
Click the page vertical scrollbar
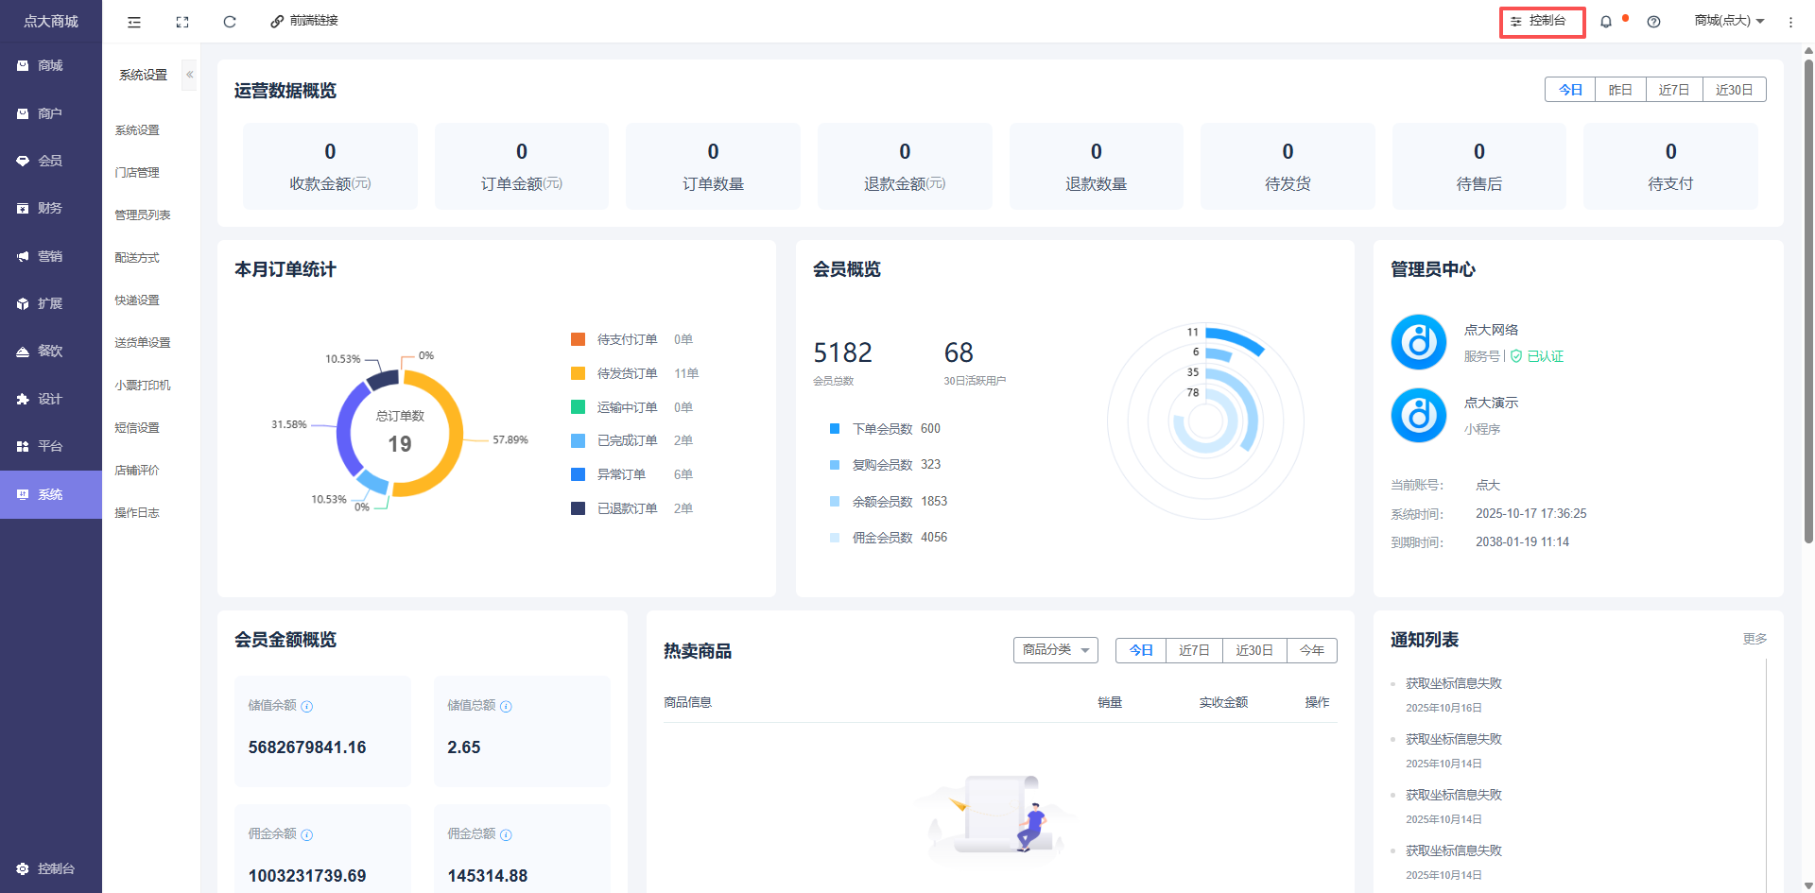(1808, 302)
